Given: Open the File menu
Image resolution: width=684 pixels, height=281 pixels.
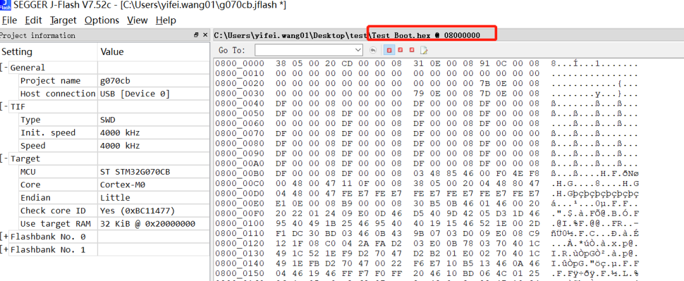Looking at the screenshot, I should click(9, 20).
